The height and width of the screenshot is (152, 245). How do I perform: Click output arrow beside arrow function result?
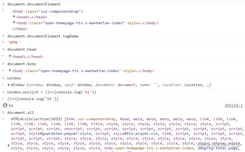click(3, 98)
